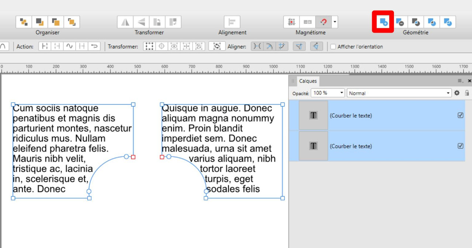Click the 'Quisque in augue' text frame
The width and height of the screenshot is (472, 248).
click(x=222, y=151)
